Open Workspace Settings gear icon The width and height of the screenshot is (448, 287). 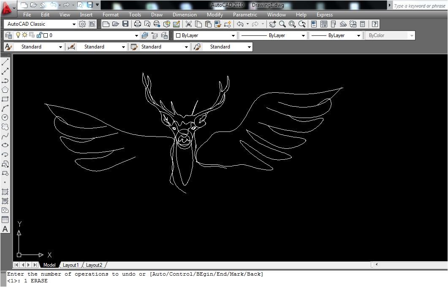coord(82,24)
